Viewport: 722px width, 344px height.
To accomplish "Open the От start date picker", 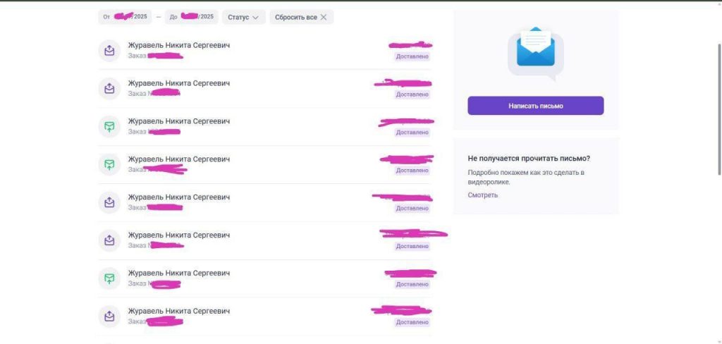I will tap(125, 17).
